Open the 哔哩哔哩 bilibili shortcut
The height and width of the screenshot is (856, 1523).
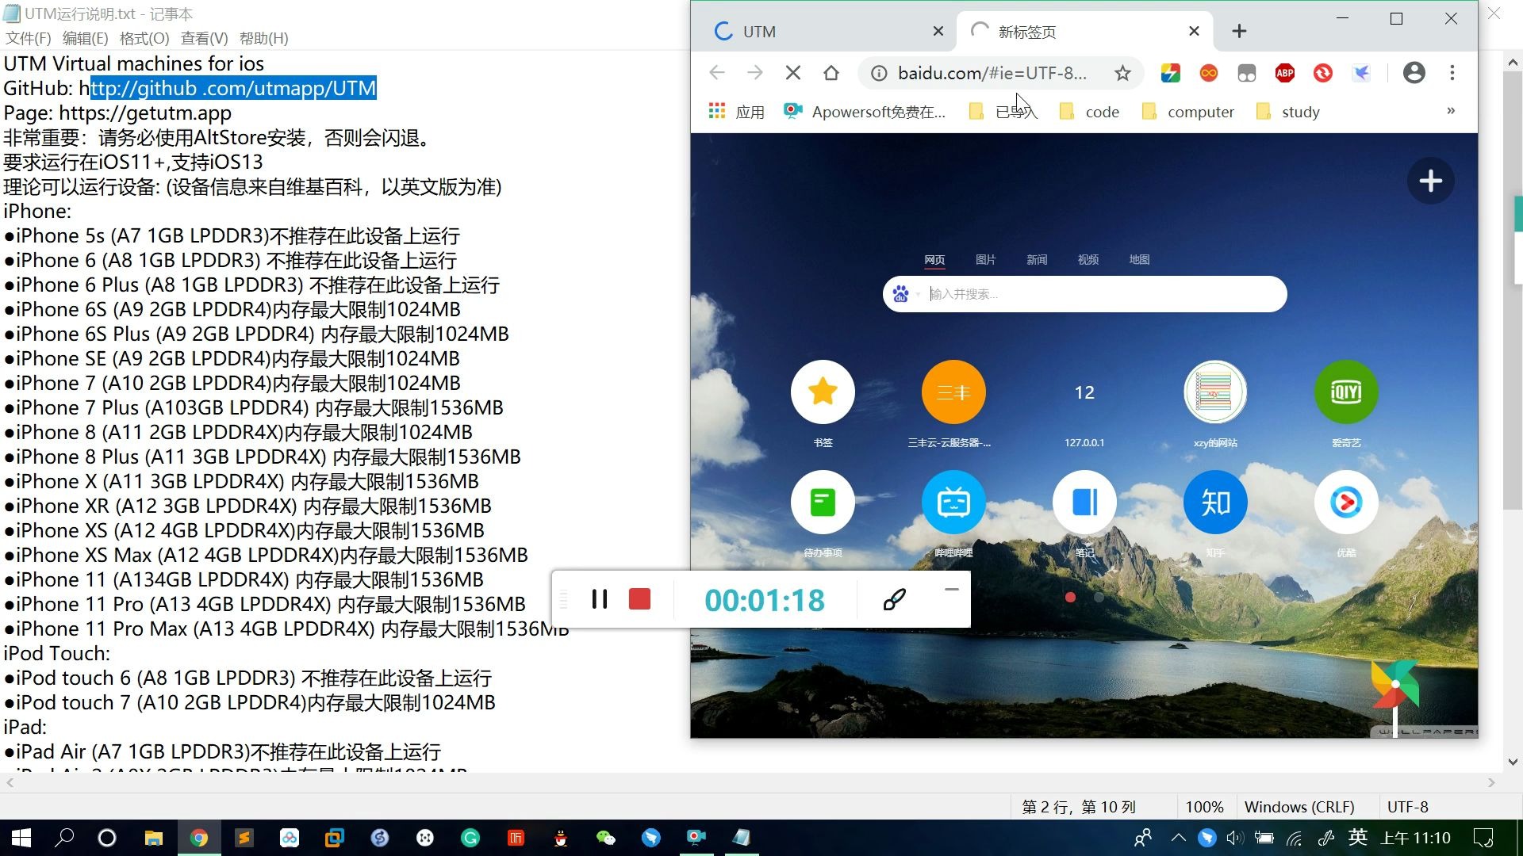coord(953,502)
